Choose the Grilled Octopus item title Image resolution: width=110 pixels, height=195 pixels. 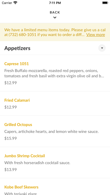(18, 125)
